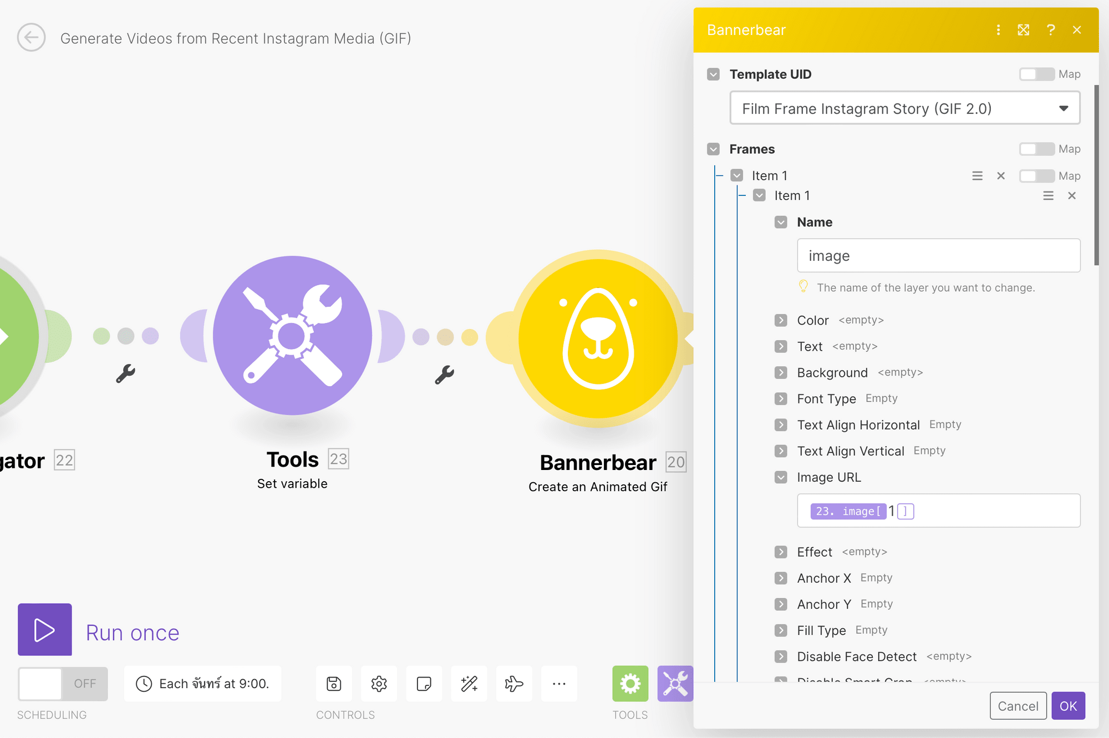Uncheck the Name field checkbox
Viewport: 1109px width, 738px height.
point(781,222)
